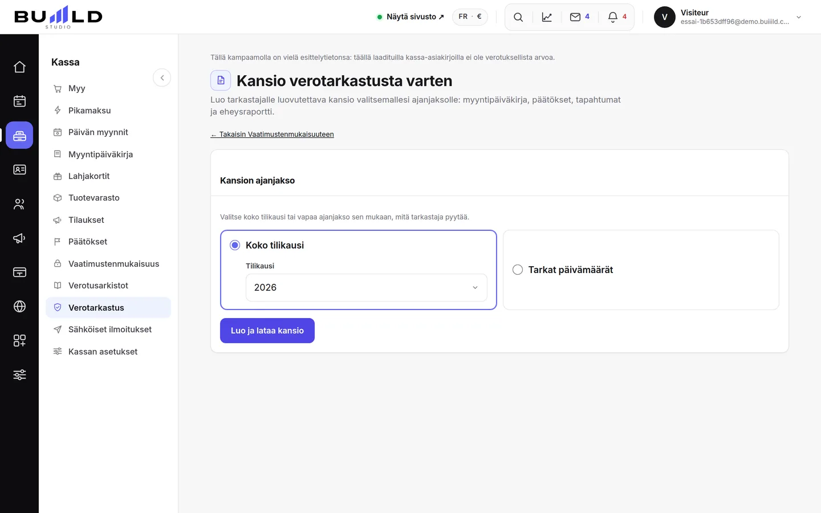Open Päätökset in the sidebar
Screen dimensions: 821x513
[x=108, y=242]
